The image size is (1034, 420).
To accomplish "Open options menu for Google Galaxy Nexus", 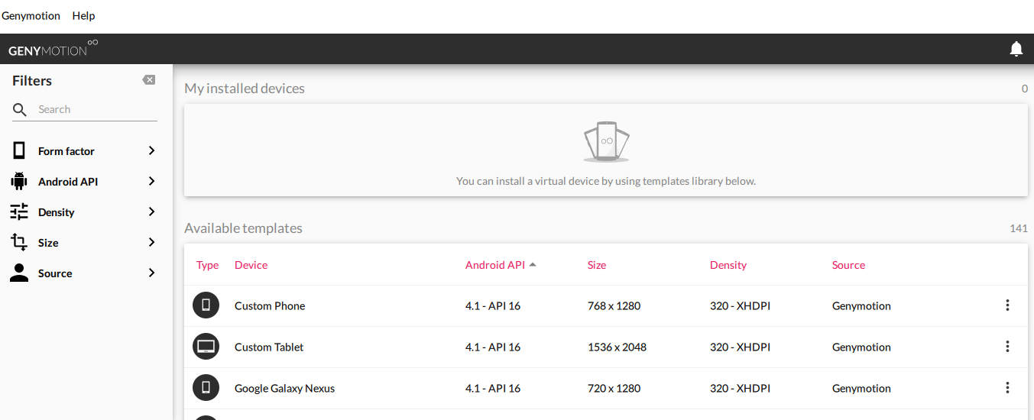I will 1007,388.
